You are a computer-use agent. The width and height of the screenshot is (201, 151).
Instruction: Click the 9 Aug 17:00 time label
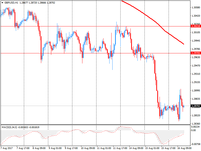click(x=71, y=148)
